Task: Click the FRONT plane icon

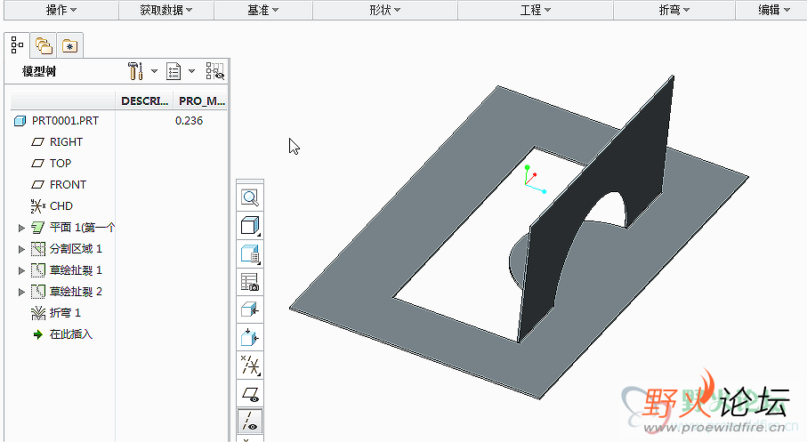Action: (37, 185)
